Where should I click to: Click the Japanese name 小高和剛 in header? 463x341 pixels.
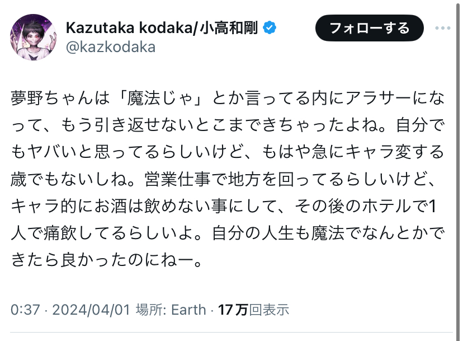[x=229, y=28]
